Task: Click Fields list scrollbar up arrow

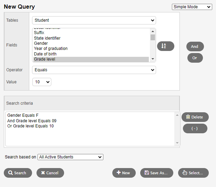Action: tap(153, 31)
